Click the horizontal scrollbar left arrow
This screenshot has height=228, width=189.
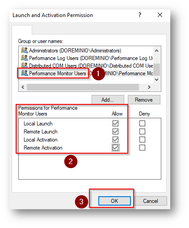point(23,87)
